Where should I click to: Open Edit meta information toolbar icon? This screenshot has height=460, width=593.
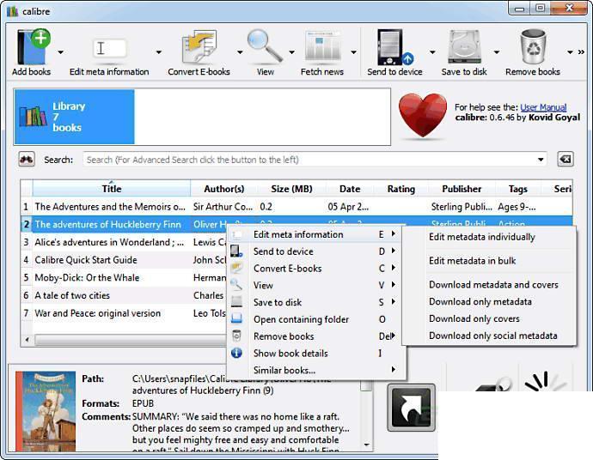(109, 49)
